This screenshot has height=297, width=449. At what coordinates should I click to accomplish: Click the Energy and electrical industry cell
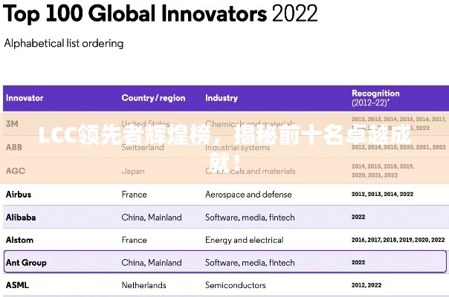[244, 240]
